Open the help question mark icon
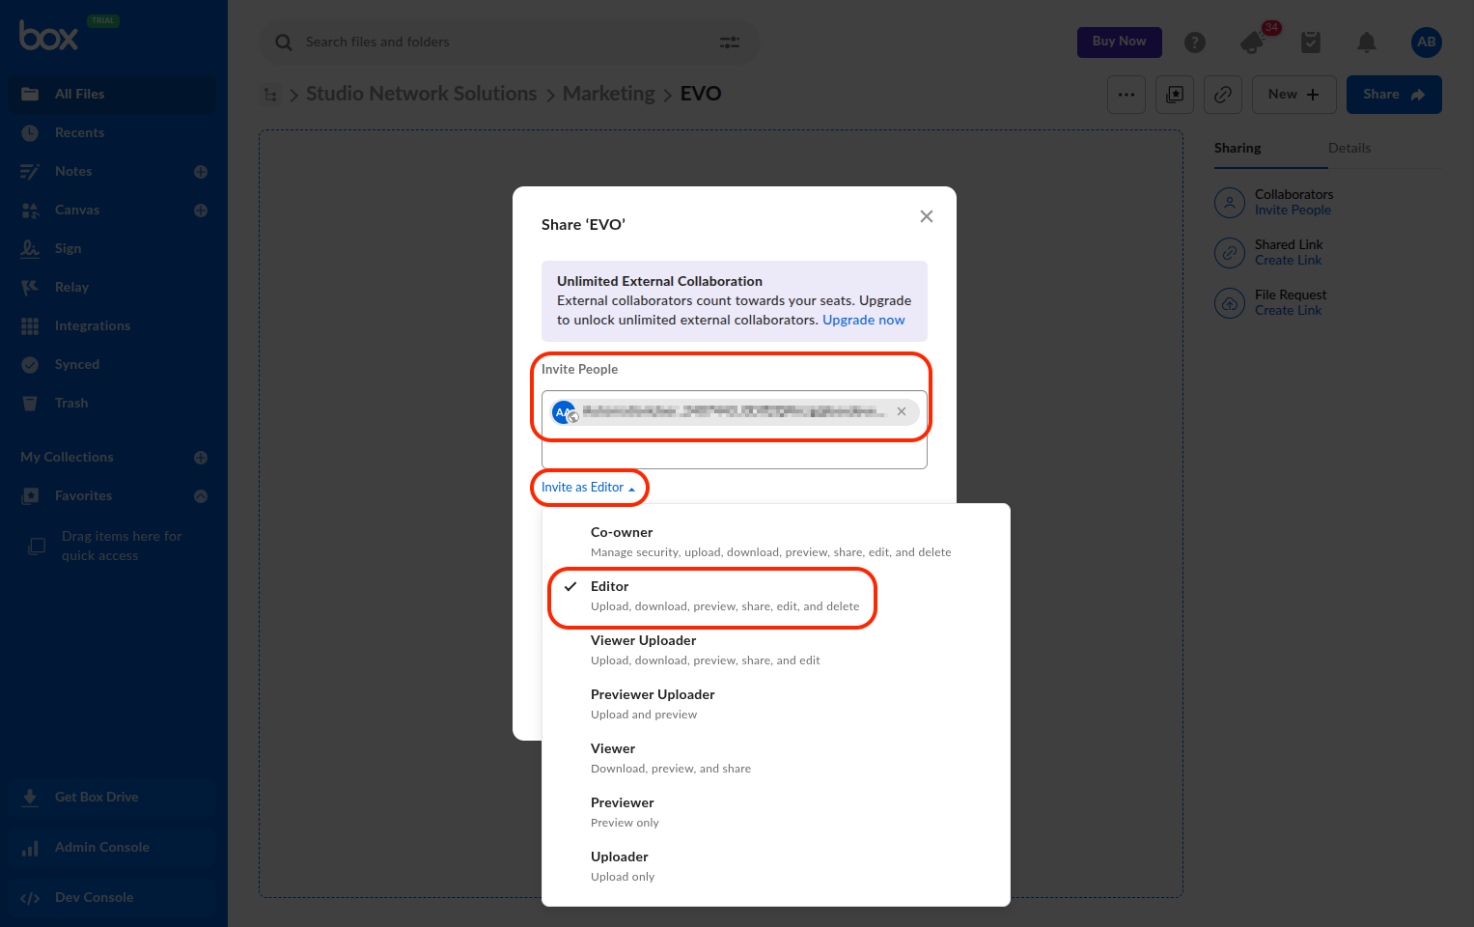The height and width of the screenshot is (927, 1474). 1195,42
